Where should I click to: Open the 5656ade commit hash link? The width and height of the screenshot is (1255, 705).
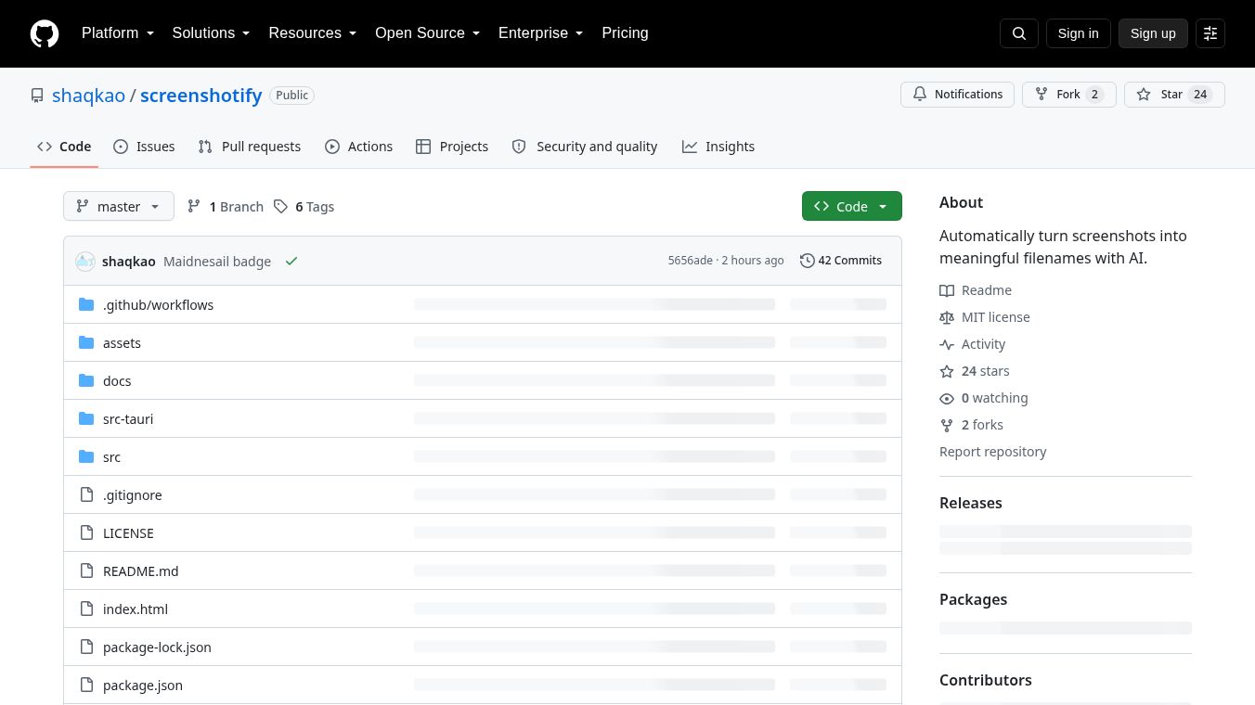(691, 261)
